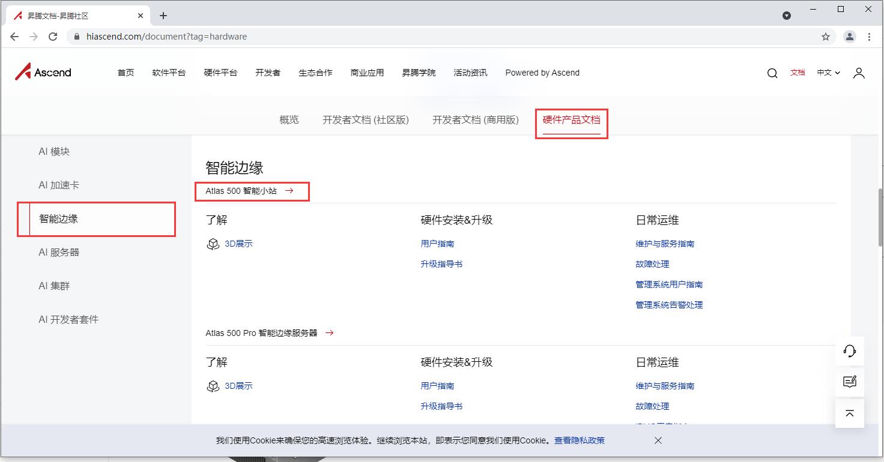Click the 3D cube icon under Atlas 500 Pro
The width and height of the screenshot is (884, 462).
pyautogui.click(x=213, y=386)
